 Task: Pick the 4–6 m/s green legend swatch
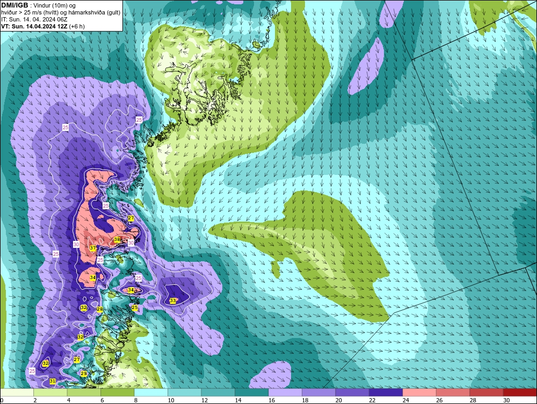tap(84, 392)
